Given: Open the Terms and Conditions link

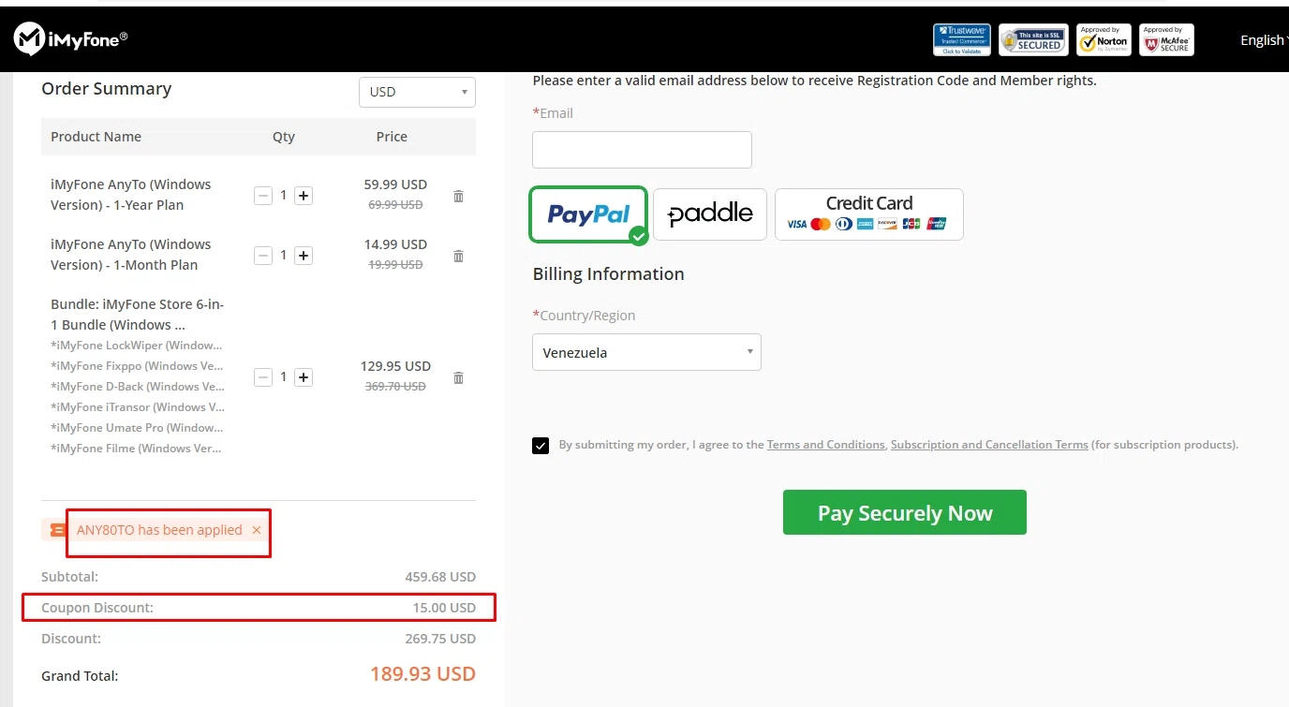Looking at the screenshot, I should click(825, 445).
